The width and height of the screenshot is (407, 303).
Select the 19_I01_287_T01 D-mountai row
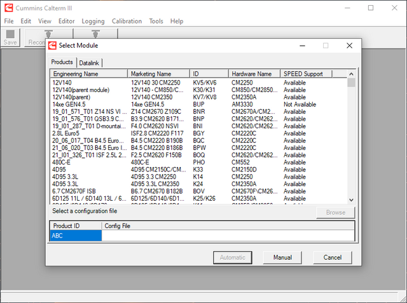point(198,126)
